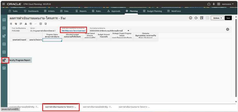Click the Faculty Progress Report tooltip label
The height and width of the screenshot is (112, 238).
pos(20,60)
